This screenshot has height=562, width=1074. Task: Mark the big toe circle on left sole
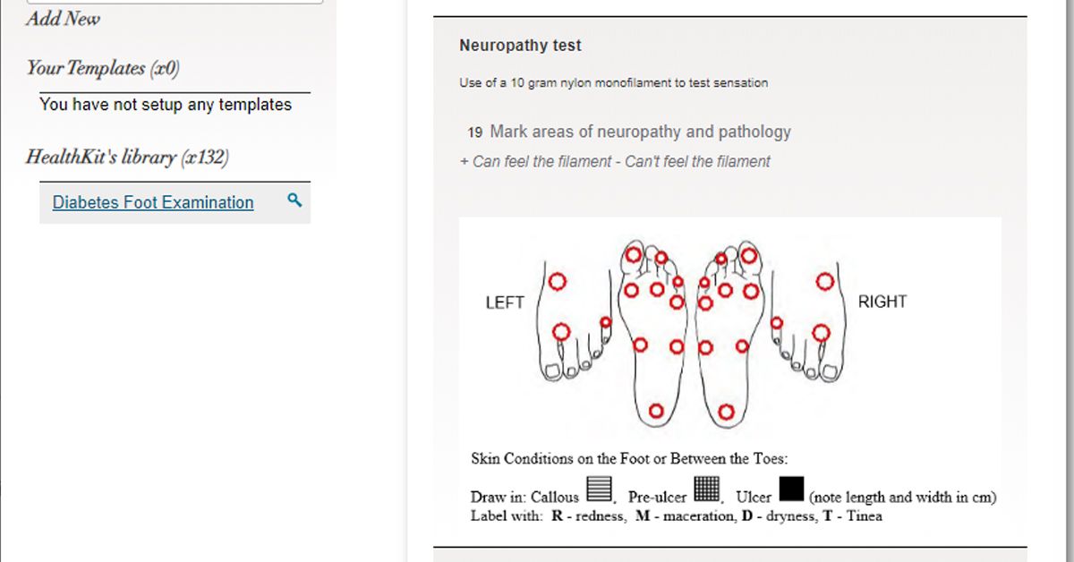coord(634,255)
